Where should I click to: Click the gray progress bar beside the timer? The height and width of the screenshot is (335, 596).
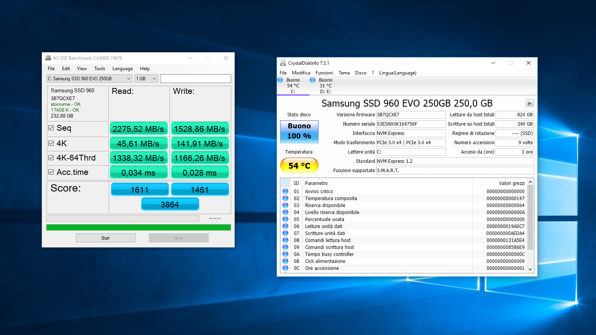[123, 219]
